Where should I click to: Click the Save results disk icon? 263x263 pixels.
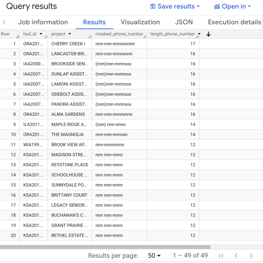tap(153, 6)
